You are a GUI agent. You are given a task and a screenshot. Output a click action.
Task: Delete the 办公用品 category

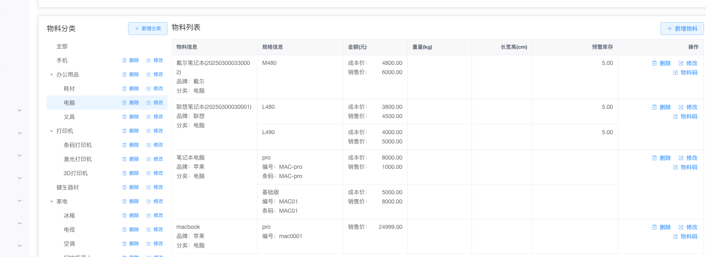coord(130,75)
